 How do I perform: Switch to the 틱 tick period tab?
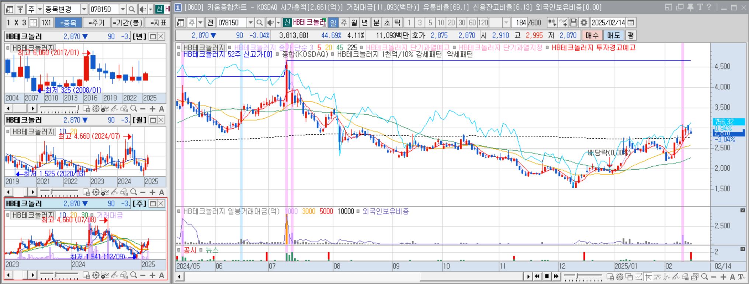click(398, 23)
